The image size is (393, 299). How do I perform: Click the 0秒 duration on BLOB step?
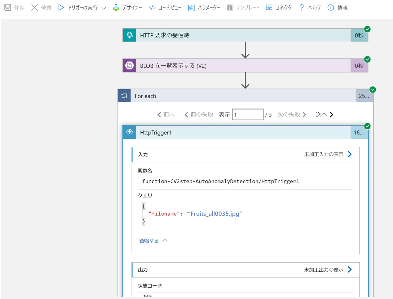(359, 66)
